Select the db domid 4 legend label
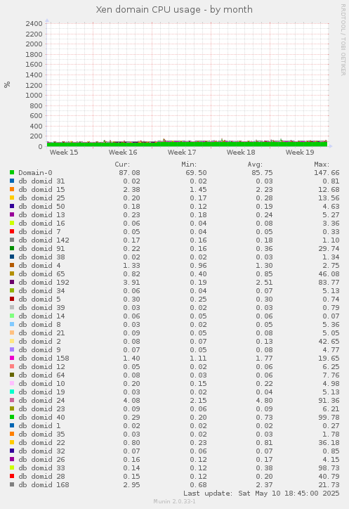The height and width of the screenshot is (509, 349). (39, 266)
